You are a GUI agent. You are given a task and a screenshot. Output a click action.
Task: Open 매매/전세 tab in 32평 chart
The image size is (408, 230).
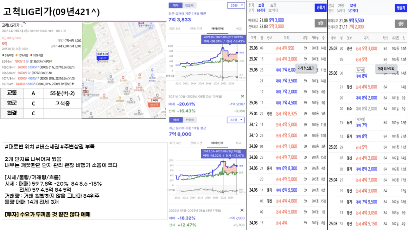click(217, 143)
